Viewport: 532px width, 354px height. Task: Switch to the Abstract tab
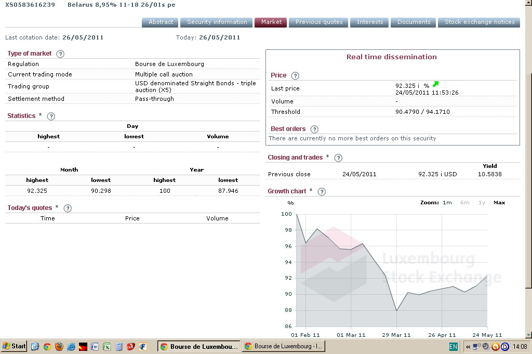(160, 22)
